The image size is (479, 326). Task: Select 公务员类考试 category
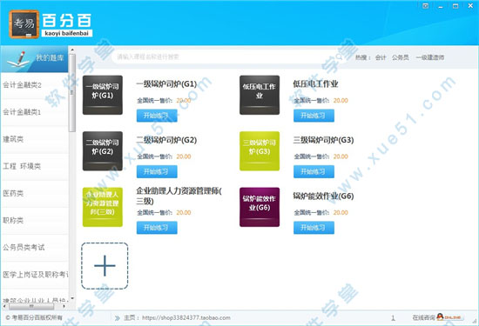(35, 247)
